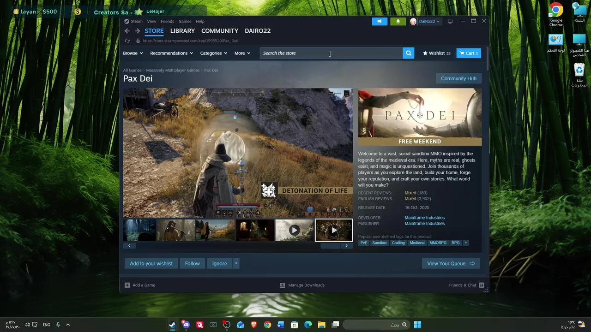
Task: Open the Massively Multiplayer Games breadcrumb
Action: [x=173, y=70]
